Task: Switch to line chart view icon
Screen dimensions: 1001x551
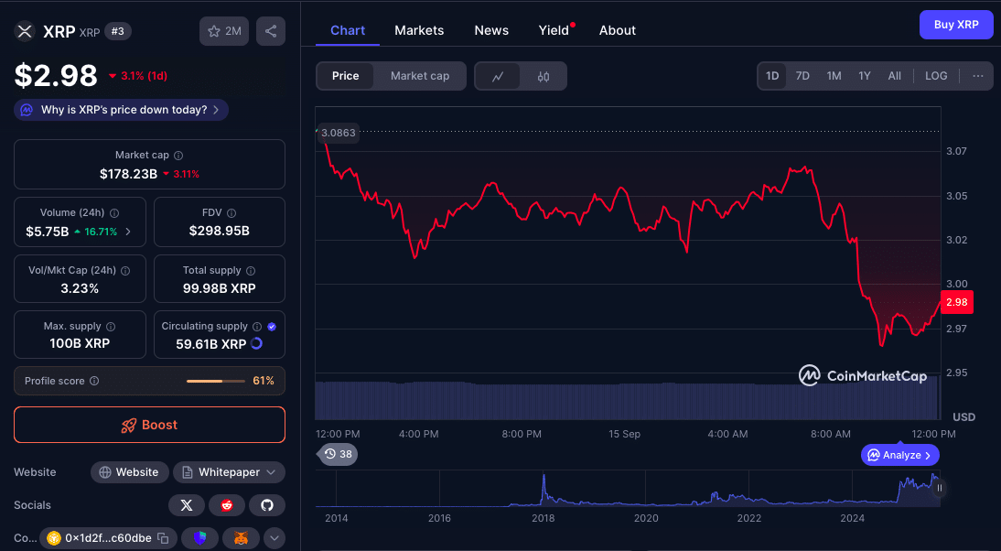Action: (498, 76)
